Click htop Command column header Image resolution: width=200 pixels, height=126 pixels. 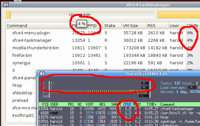[167, 104]
